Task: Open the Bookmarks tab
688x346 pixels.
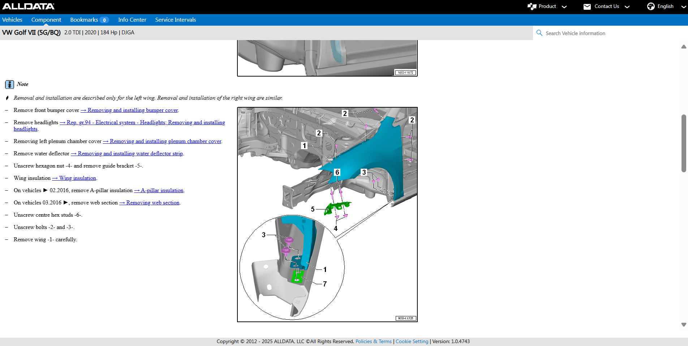Action: 84,20
